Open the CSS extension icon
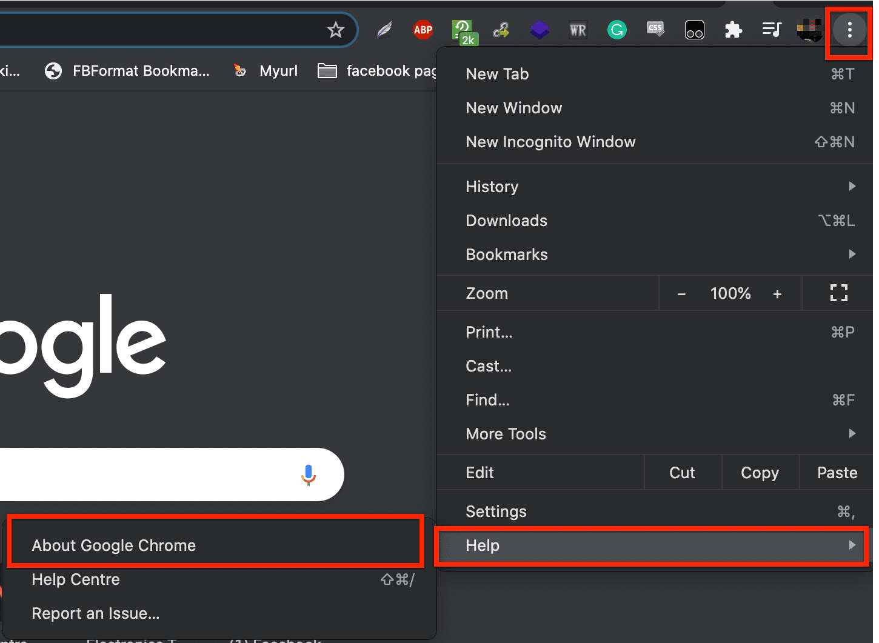Screen dimensions: 879x643 point(655,30)
